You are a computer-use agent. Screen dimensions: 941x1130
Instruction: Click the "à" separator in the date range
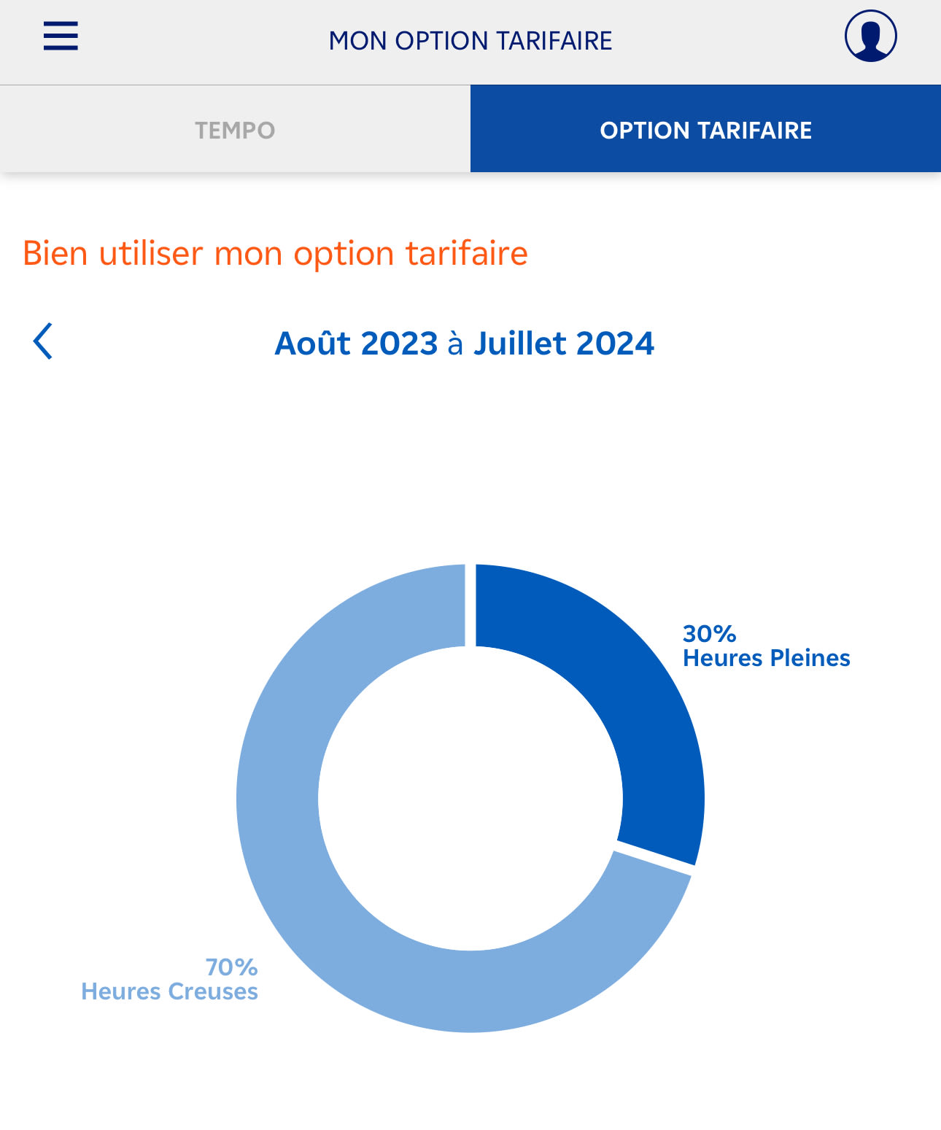pos(455,344)
